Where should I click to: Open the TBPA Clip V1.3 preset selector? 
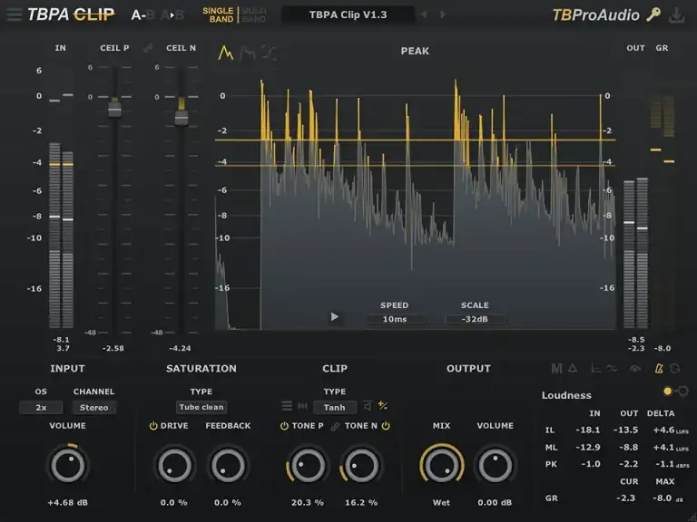[x=348, y=14]
